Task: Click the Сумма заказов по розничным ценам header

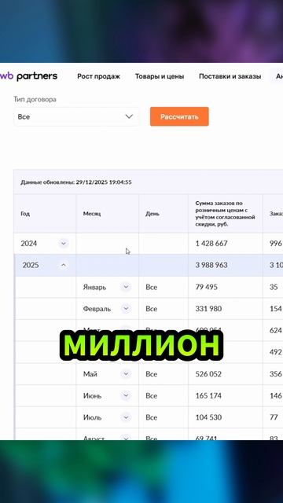Action: [x=226, y=214]
